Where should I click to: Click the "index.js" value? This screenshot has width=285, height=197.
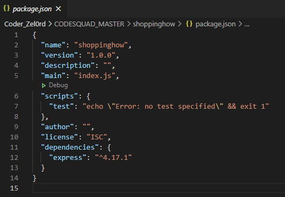coord(94,75)
